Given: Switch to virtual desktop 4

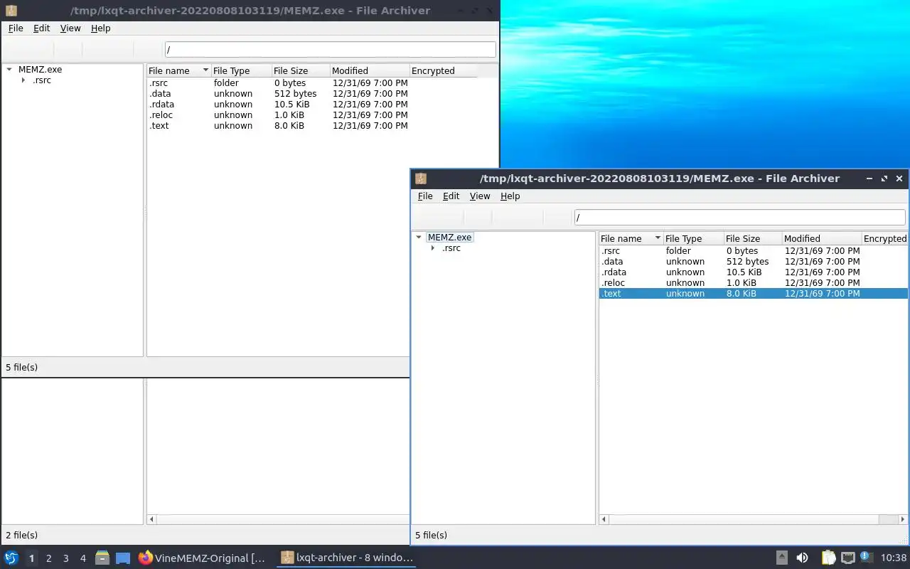Looking at the screenshot, I should pyautogui.click(x=83, y=558).
